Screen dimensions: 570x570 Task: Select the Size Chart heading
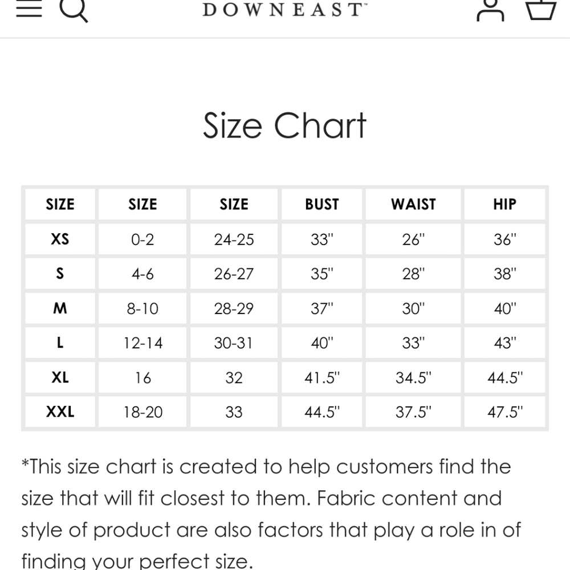click(x=284, y=125)
